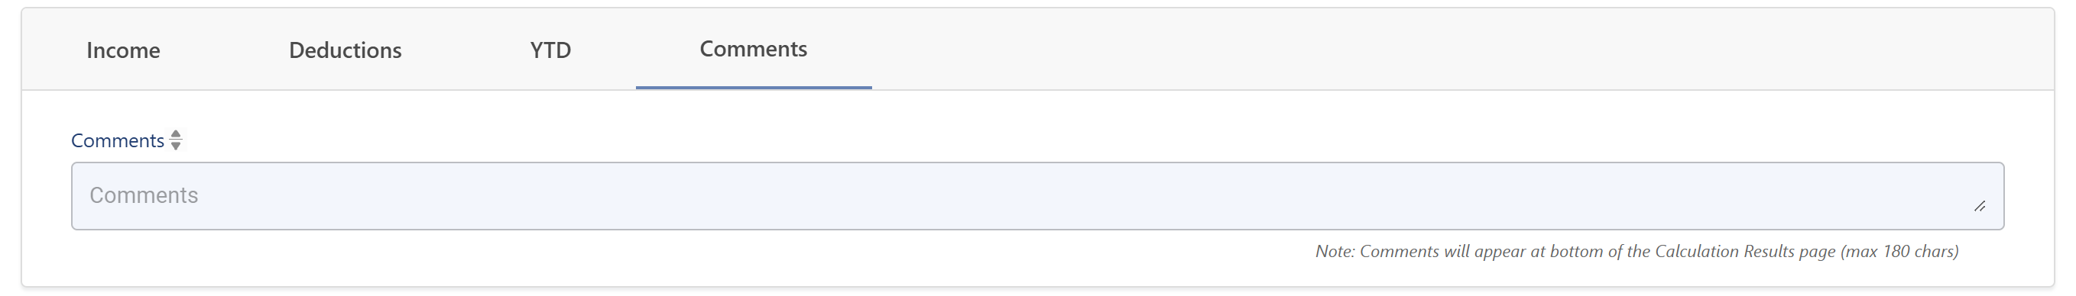Click center of the Comments input box
The image size is (2076, 296).
(1037, 196)
